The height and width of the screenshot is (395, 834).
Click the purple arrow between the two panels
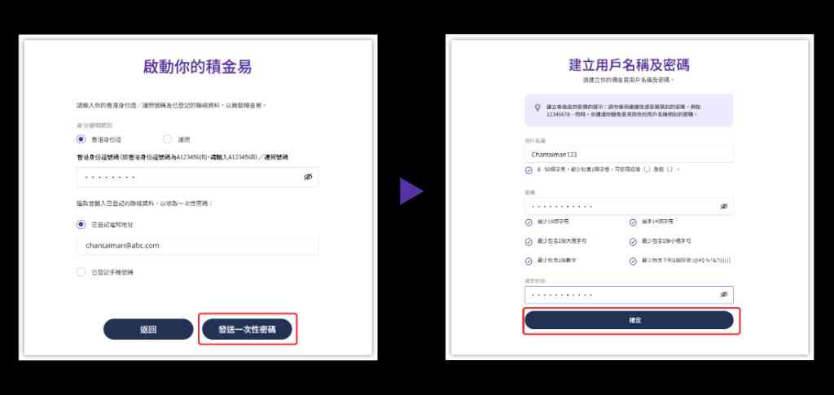(x=410, y=192)
